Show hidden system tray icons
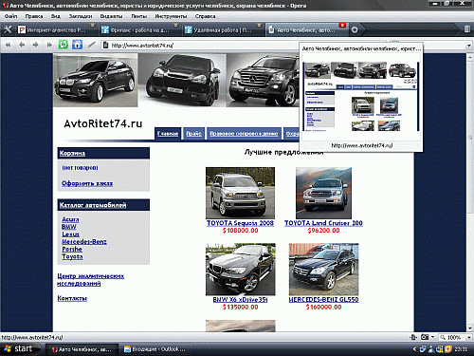474x356 pixels. pyautogui.click(x=414, y=349)
